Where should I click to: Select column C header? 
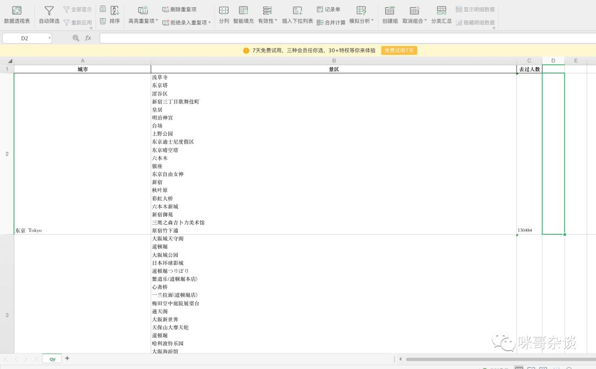click(x=529, y=61)
